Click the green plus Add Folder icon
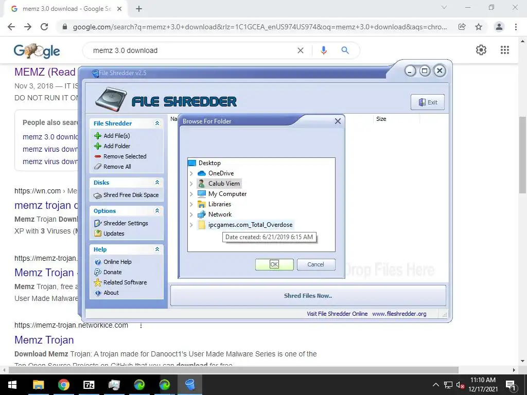Image resolution: width=527 pixels, height=395 pixels. point(97,146)
